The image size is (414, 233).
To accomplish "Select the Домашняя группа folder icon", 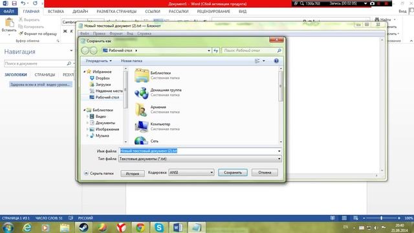I will pyautogui.click(x=142, y=93).
